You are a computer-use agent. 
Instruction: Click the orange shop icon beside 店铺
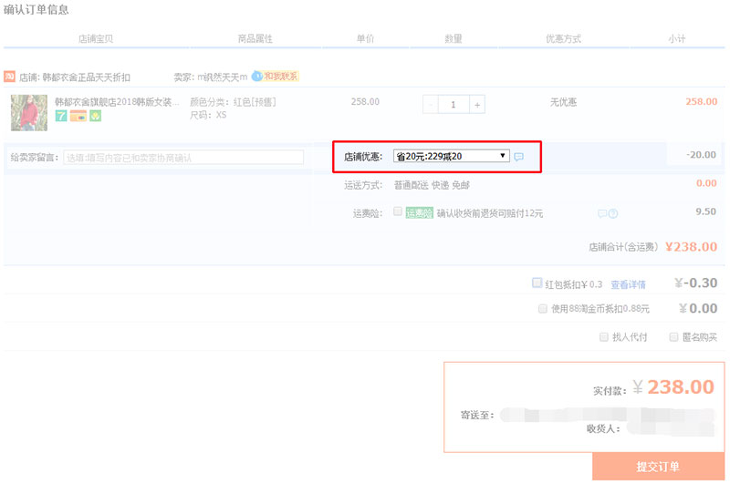[10, 77]
